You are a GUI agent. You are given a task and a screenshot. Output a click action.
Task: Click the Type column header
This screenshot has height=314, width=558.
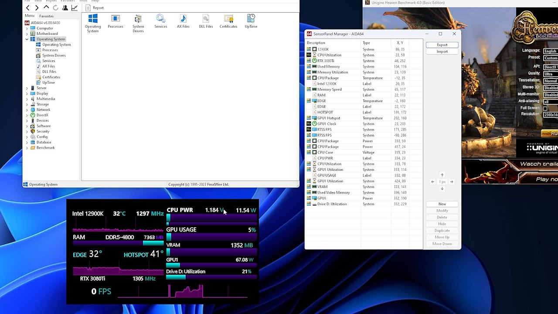point(376,43)
